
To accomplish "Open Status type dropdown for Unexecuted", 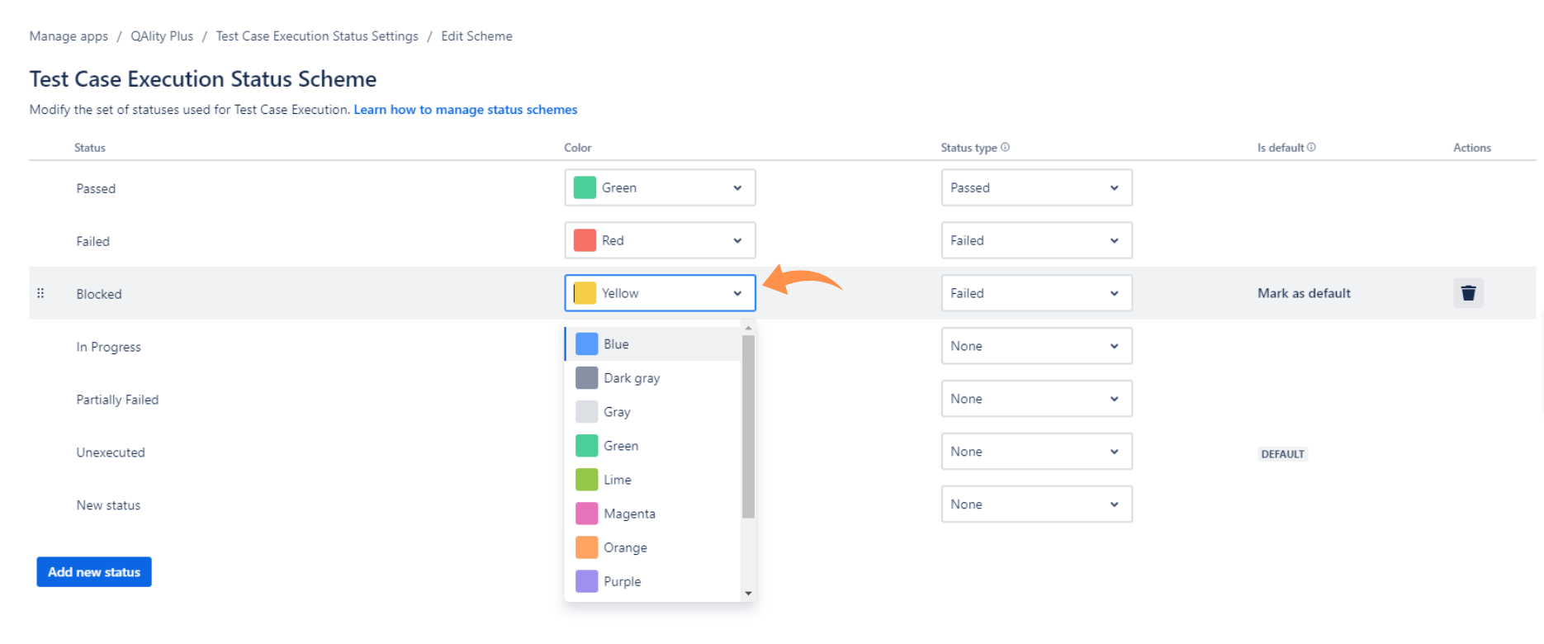I will (x=1036, y=452).
